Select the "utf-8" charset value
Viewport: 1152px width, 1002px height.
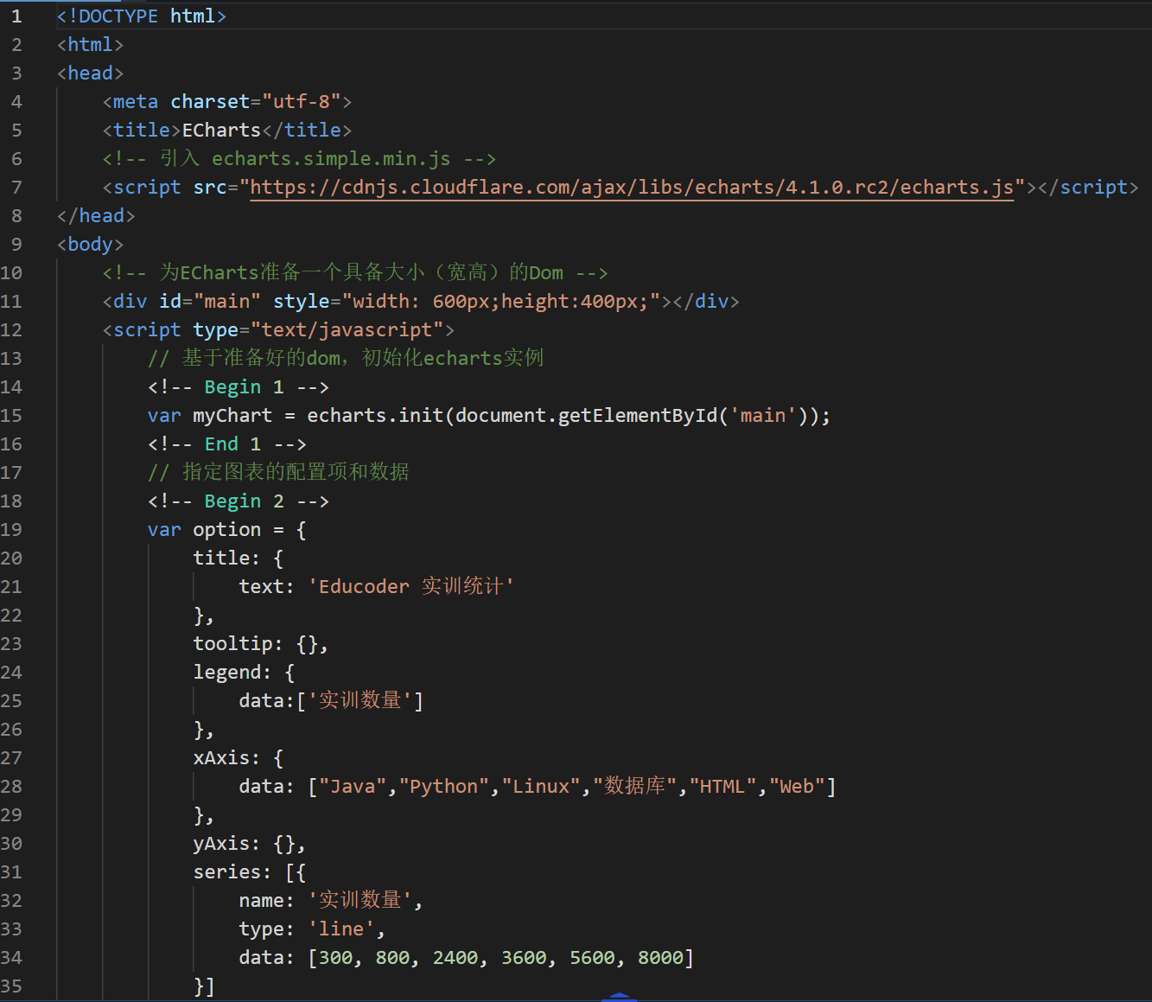pyautogui.click(x=302, y=102)
